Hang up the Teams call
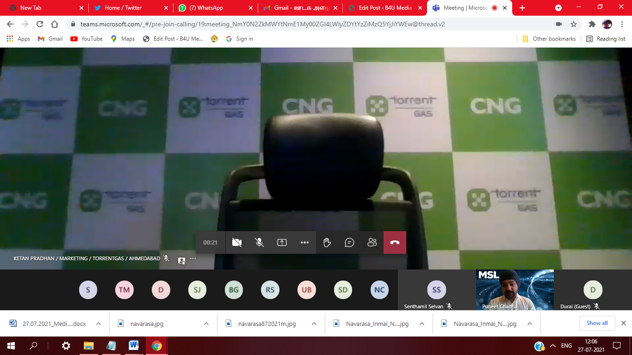This screenshot has height=355, width=632. click(395, 243)
